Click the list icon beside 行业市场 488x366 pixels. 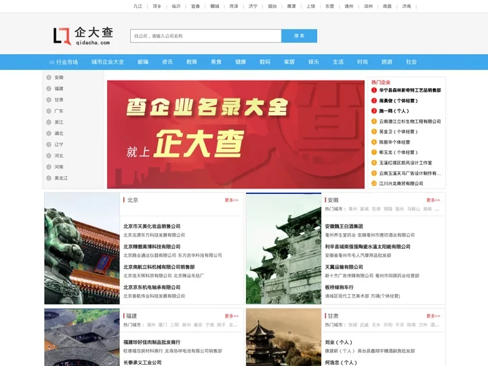[x=52, y=62]
